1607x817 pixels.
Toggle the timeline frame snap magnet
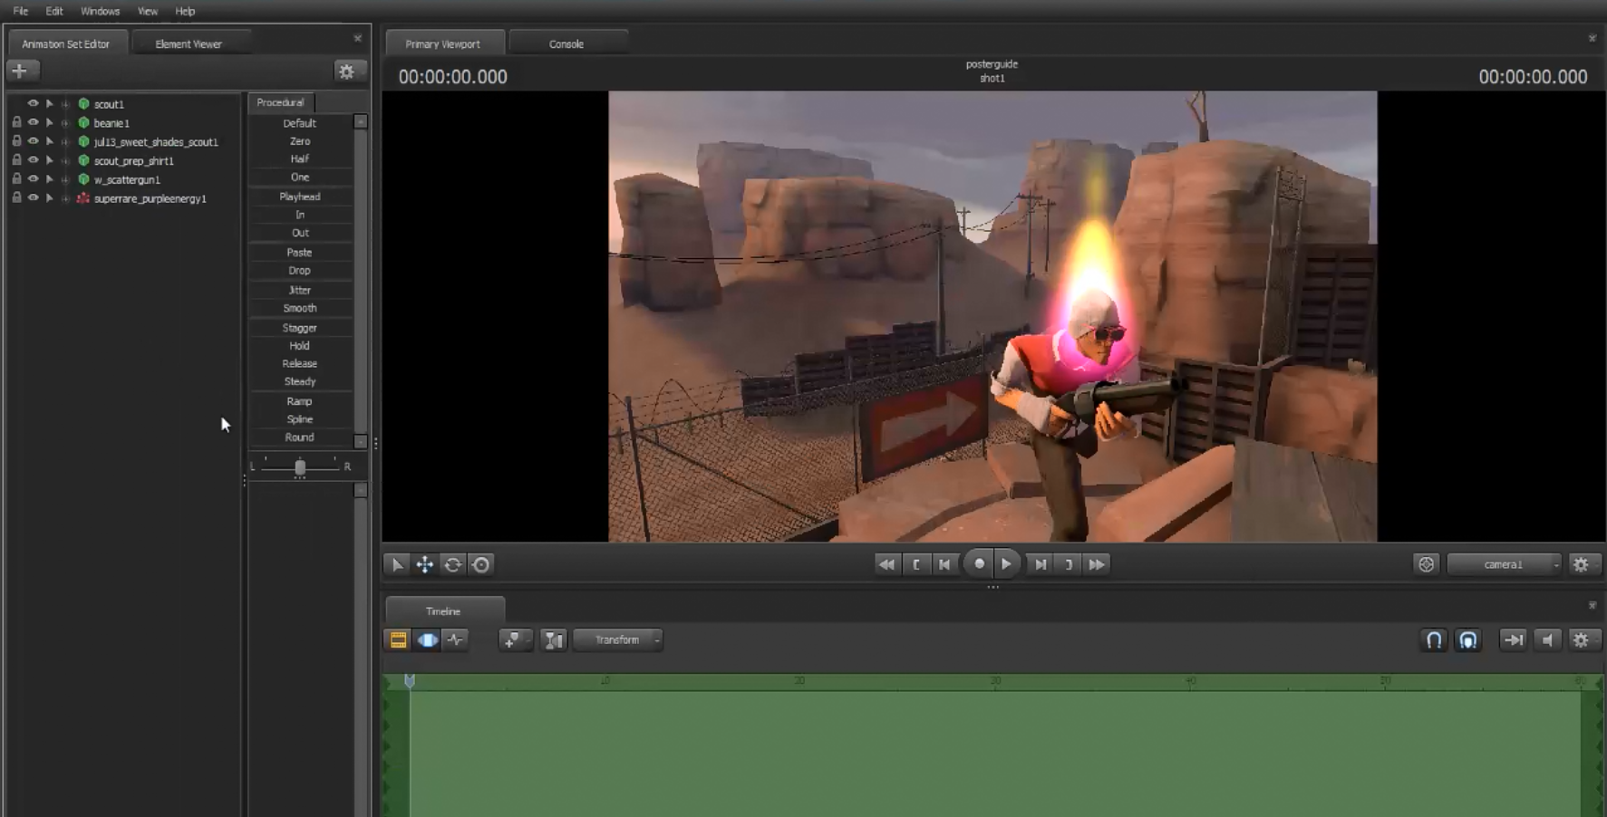[1468, 640]
